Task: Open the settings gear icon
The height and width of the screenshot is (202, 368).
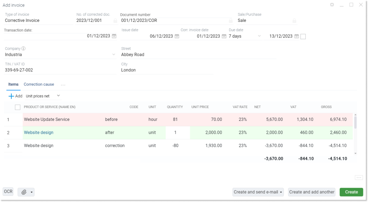Action: (x=332, y=5)
